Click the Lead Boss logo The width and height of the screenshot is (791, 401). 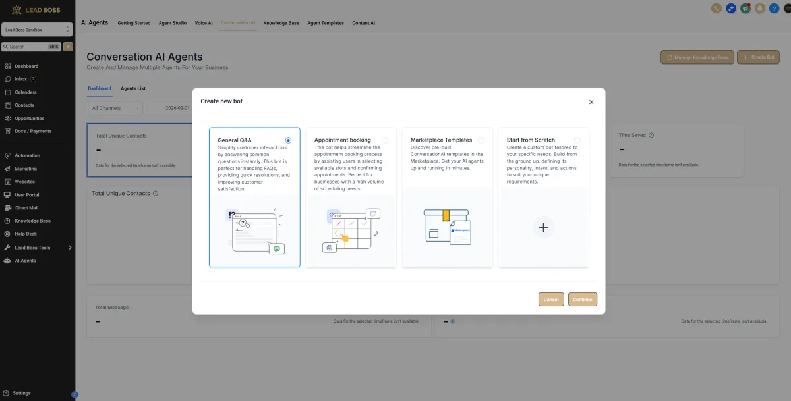tap(37, 9)
